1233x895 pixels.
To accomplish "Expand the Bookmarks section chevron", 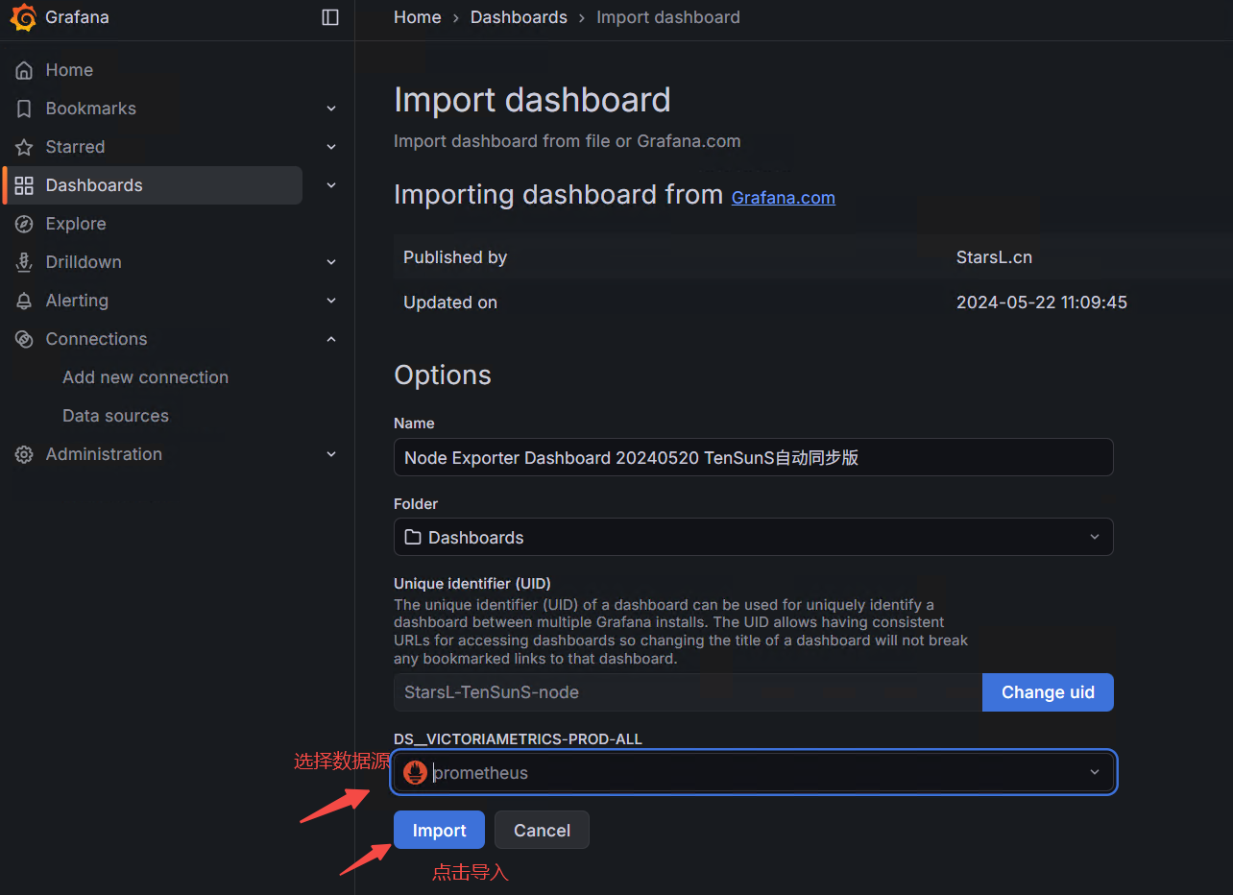I will coord(331,109).
